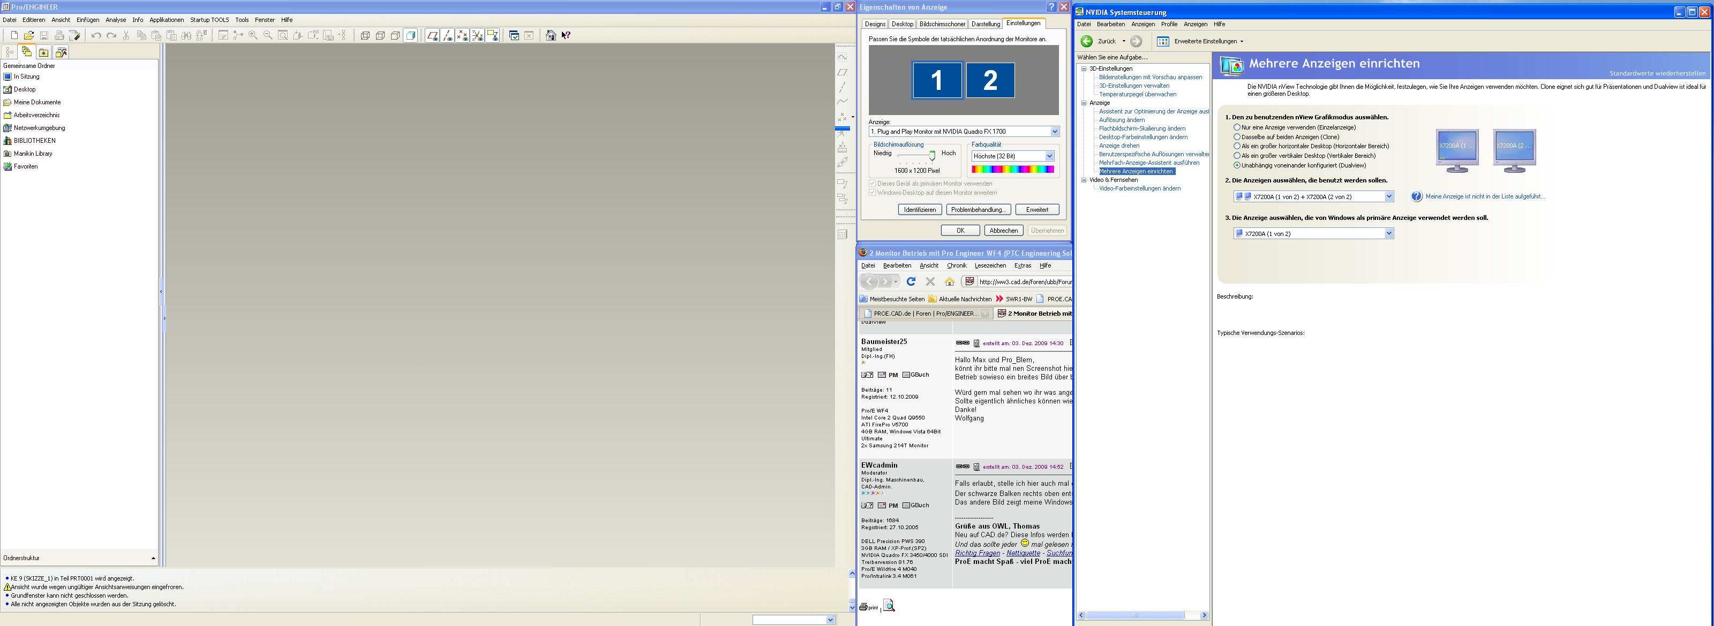Select Dualview independent configuration radio
The width and height of the screenshot is (1714, 626).
click(x=1237, y=165)
